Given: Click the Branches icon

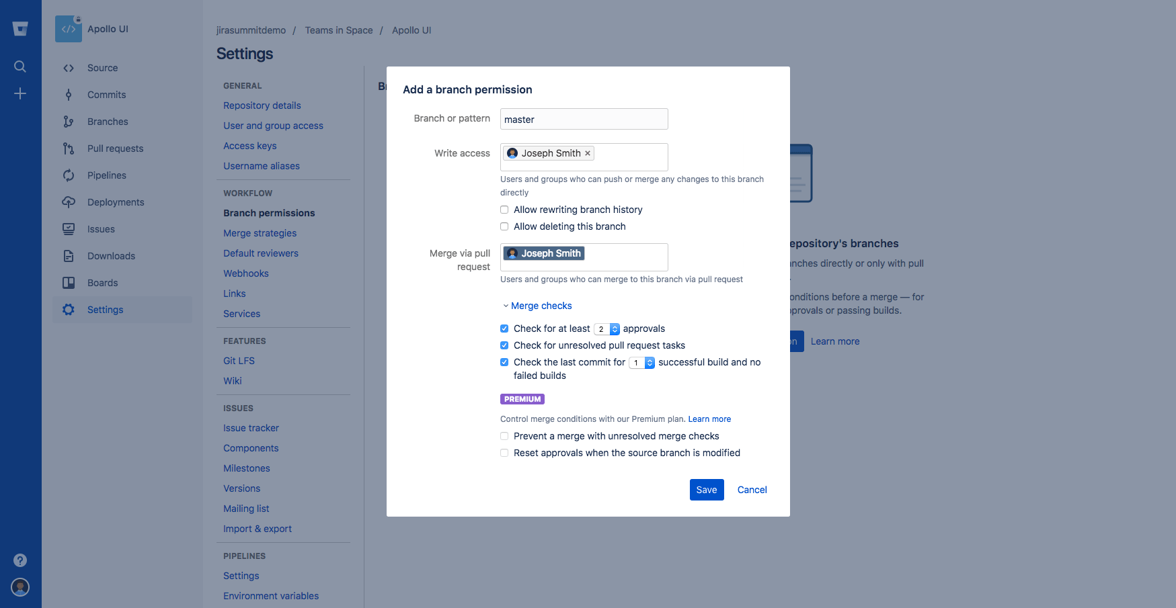Looking at the screenshot, I should [x=68, y=122].
